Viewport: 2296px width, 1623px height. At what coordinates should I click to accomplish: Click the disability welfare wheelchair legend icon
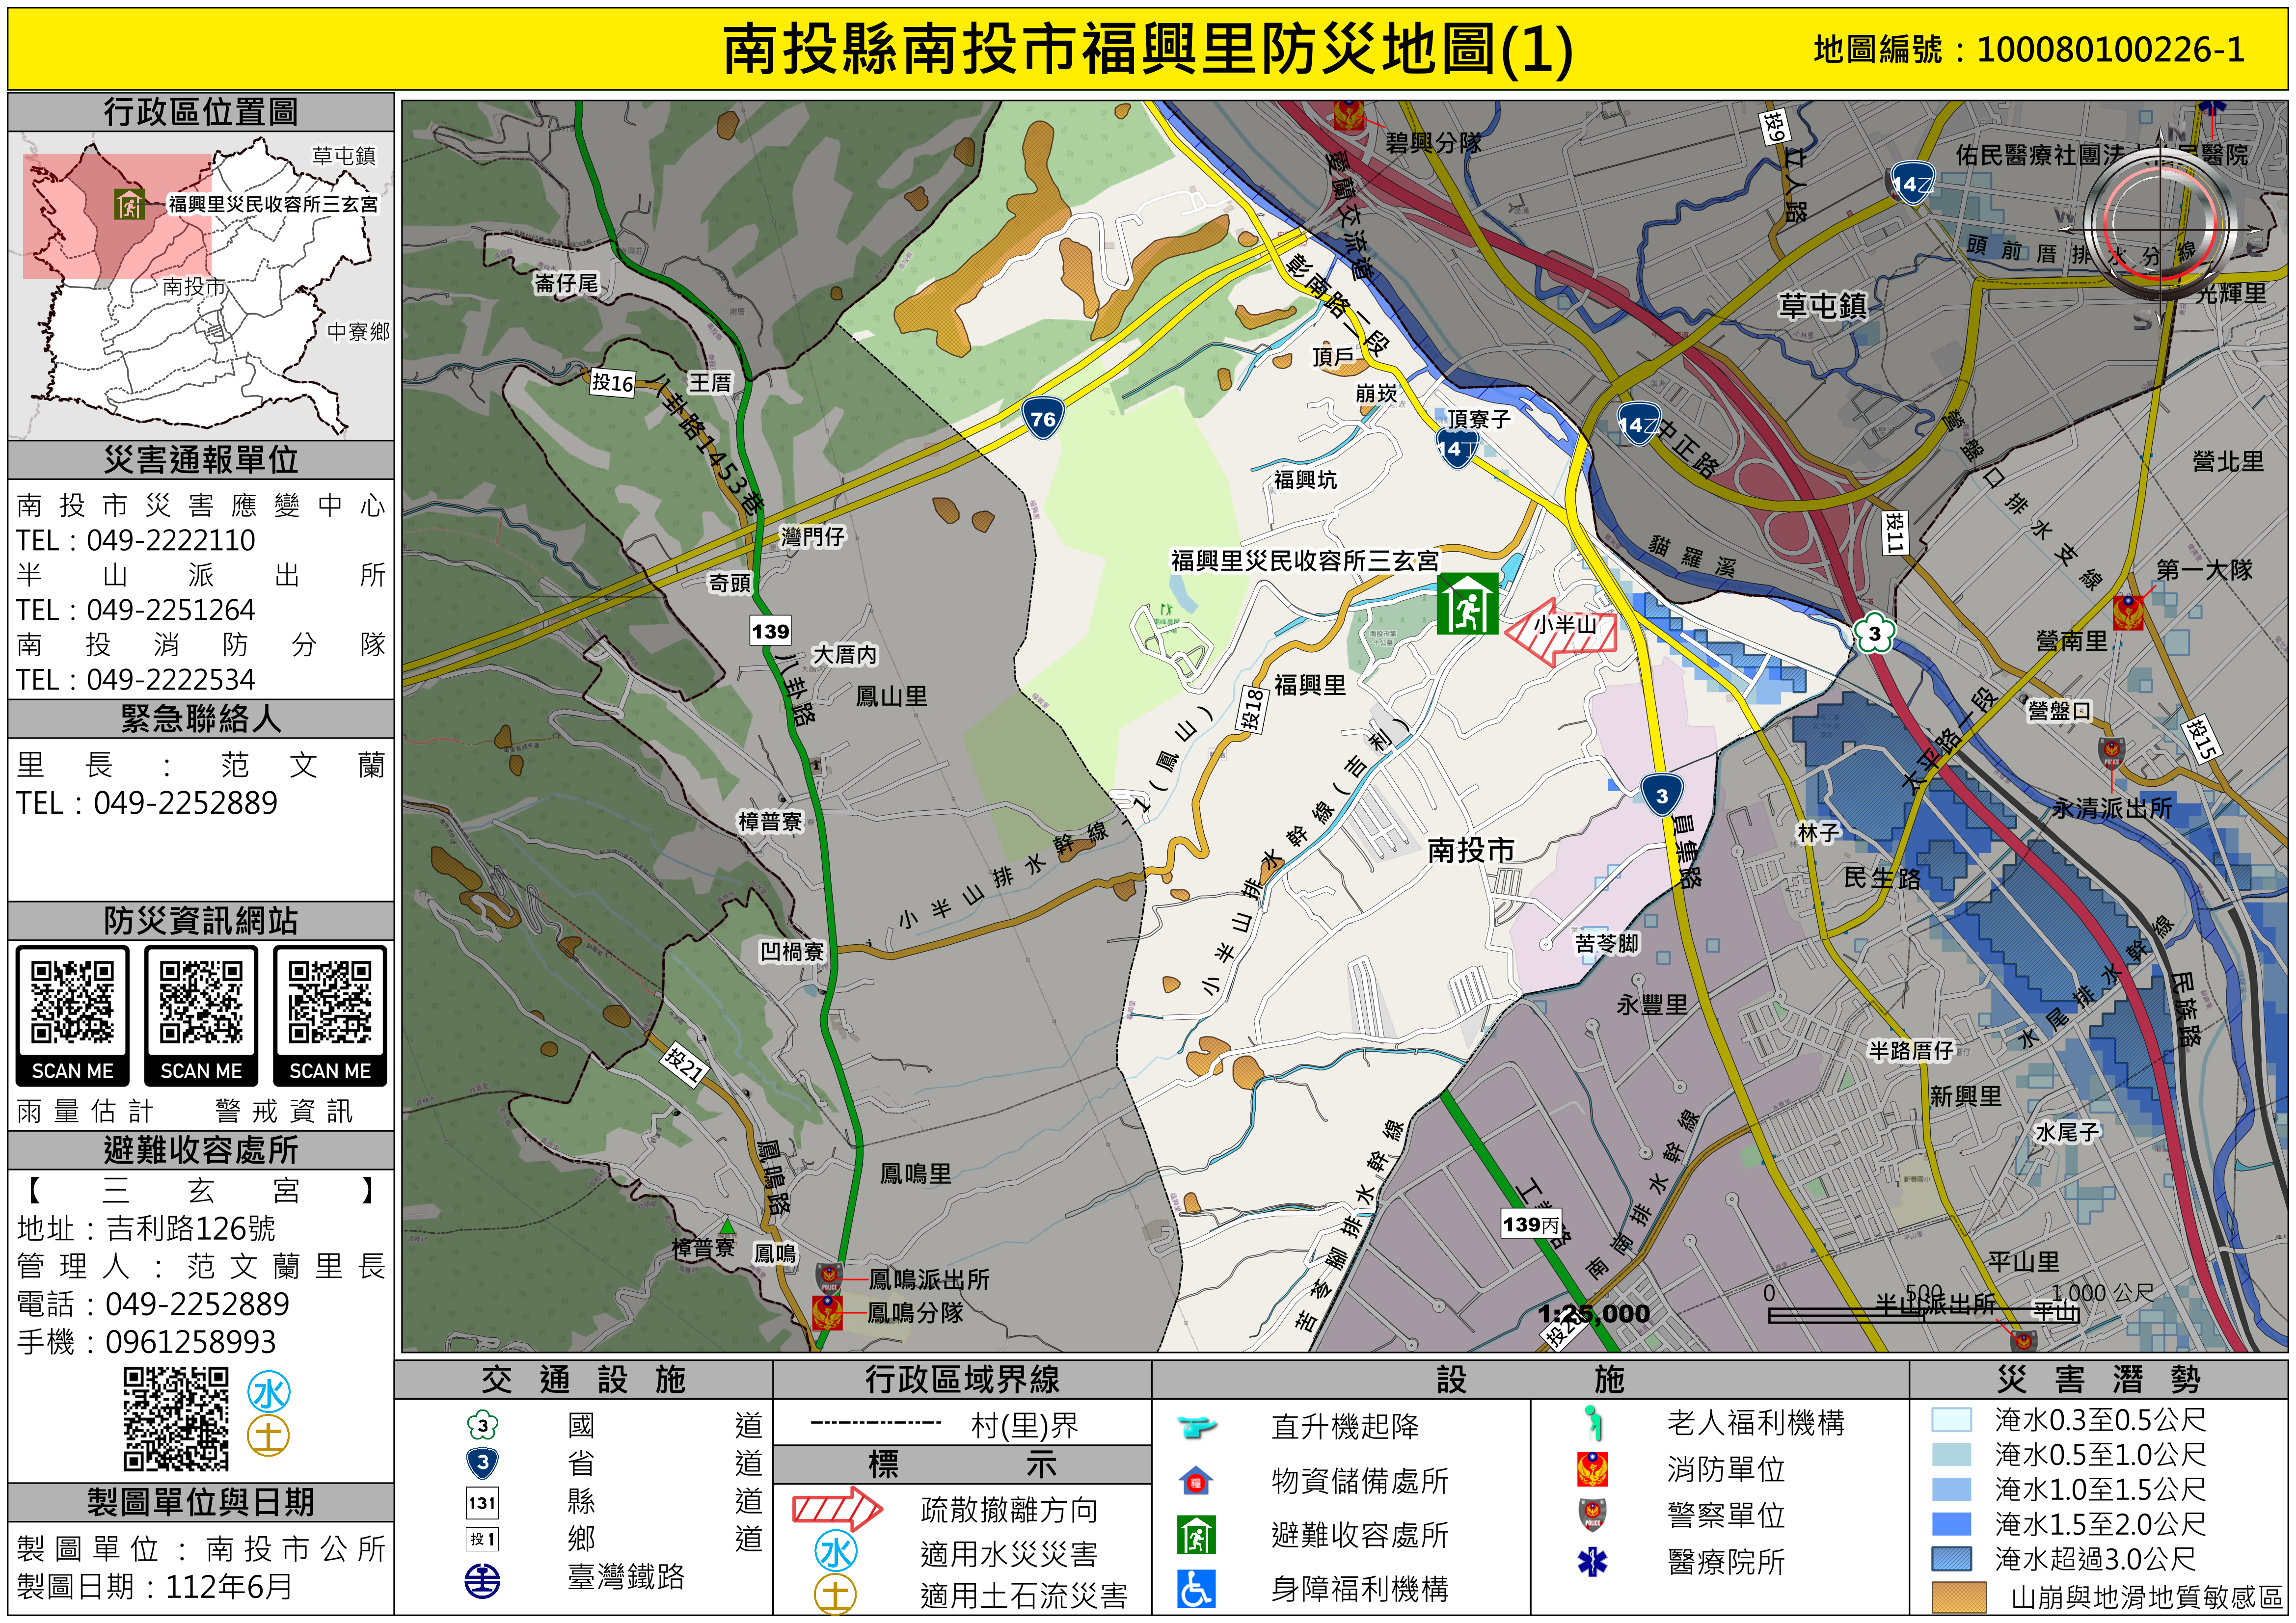pyautogui.click(x=1196, y=1589)
